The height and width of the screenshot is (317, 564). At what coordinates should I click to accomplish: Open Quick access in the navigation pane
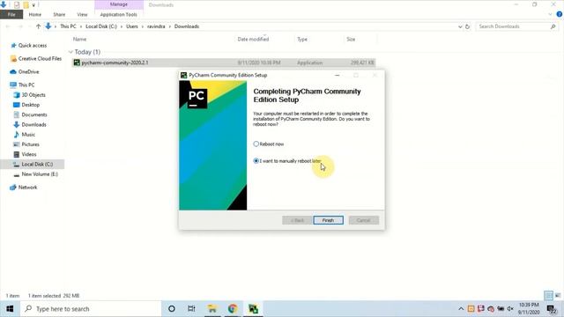[33, 45]
